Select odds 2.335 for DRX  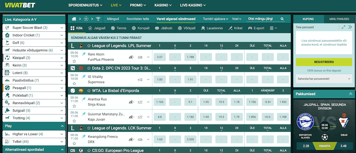(x=190, y=140)
